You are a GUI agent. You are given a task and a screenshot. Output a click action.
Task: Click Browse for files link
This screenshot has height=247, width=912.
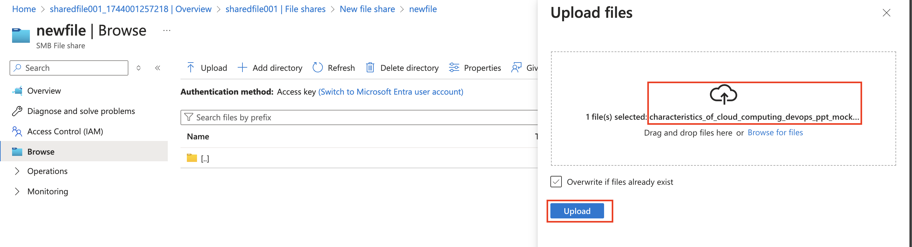(x=775, y=132)
